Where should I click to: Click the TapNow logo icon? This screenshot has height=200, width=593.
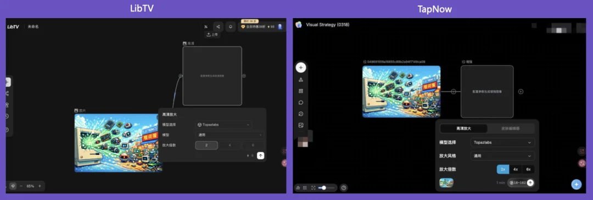pos(299,25)
